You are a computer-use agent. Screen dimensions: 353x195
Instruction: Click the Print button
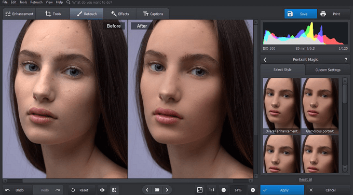tap(334, 13)
